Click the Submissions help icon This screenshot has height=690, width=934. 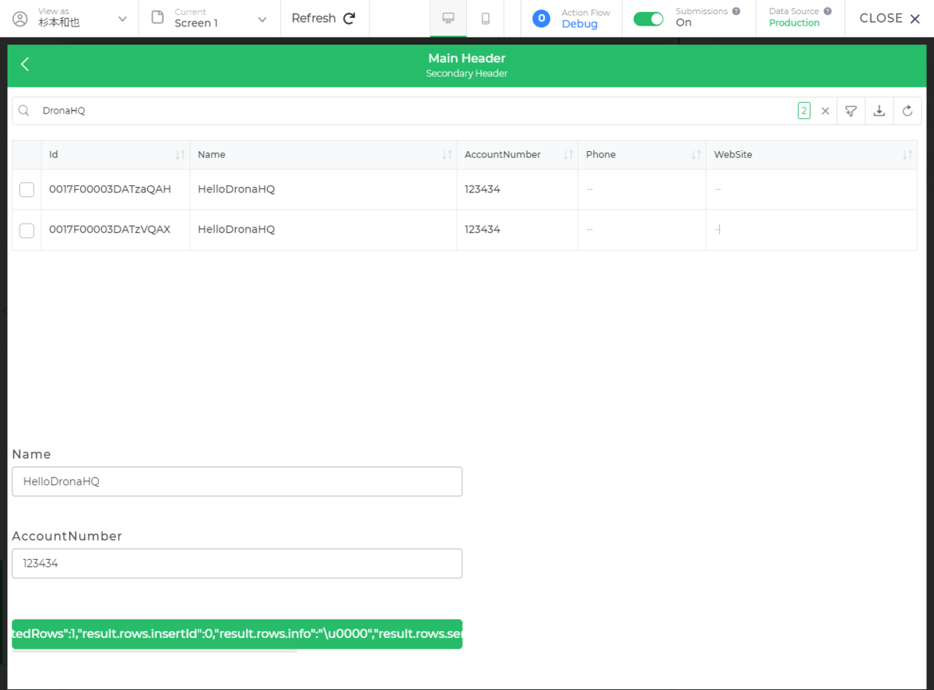[x=736, y=12]
